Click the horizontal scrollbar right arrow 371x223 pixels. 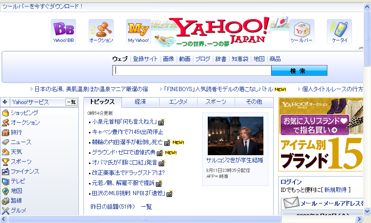pyautogui.click(x=359, y=219)
